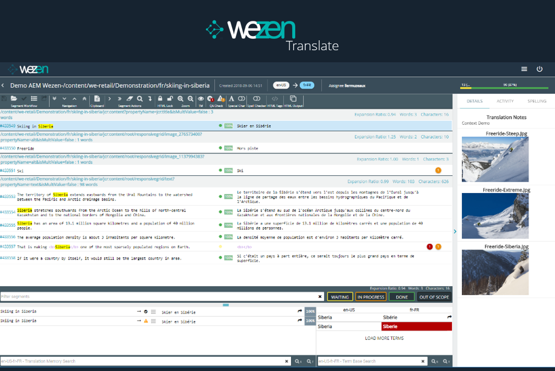Filter segments by OUT OF SCOPE status
This screenshot has width=555, height=371.
[434, 297]
